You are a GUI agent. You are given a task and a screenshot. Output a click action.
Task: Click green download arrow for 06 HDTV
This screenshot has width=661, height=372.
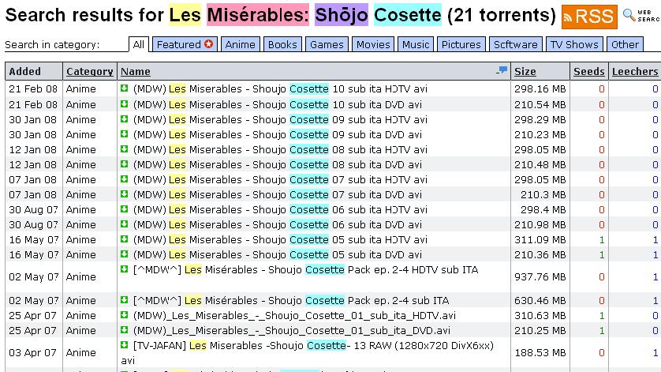124,209
